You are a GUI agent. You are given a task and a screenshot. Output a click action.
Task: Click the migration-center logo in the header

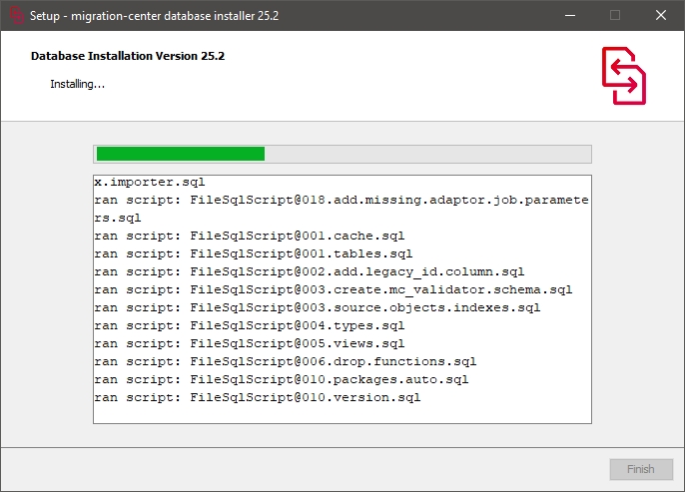(x=623, y=75)
